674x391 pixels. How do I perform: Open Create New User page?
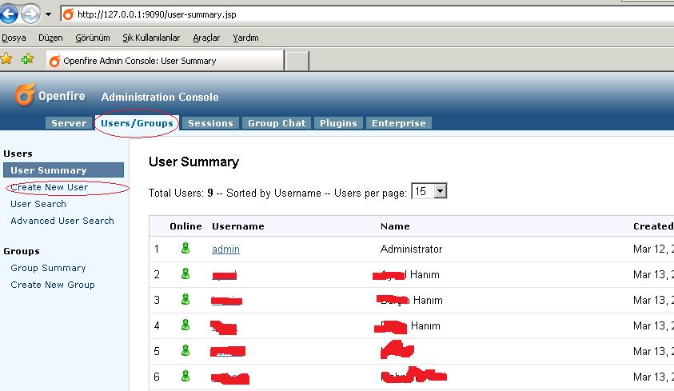pos(49,187)
